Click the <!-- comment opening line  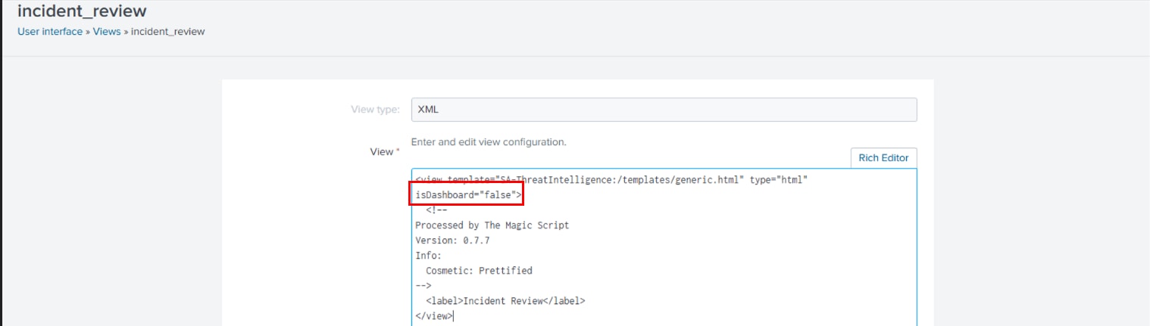click(x=436, y=210)
